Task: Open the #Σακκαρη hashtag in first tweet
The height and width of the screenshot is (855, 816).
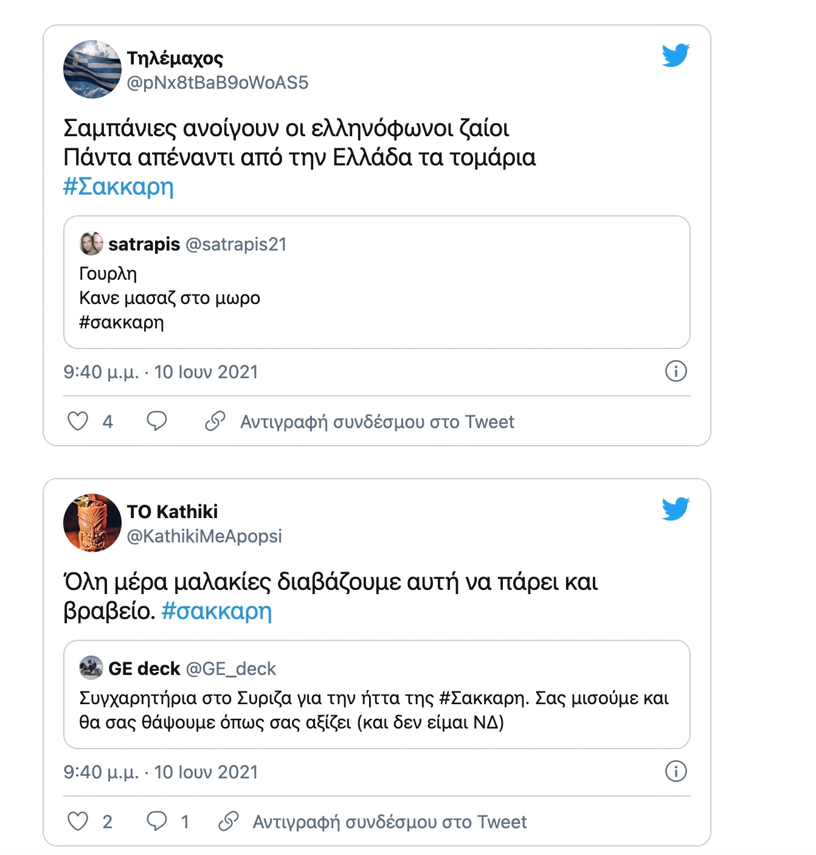Action: pos(119,187)
